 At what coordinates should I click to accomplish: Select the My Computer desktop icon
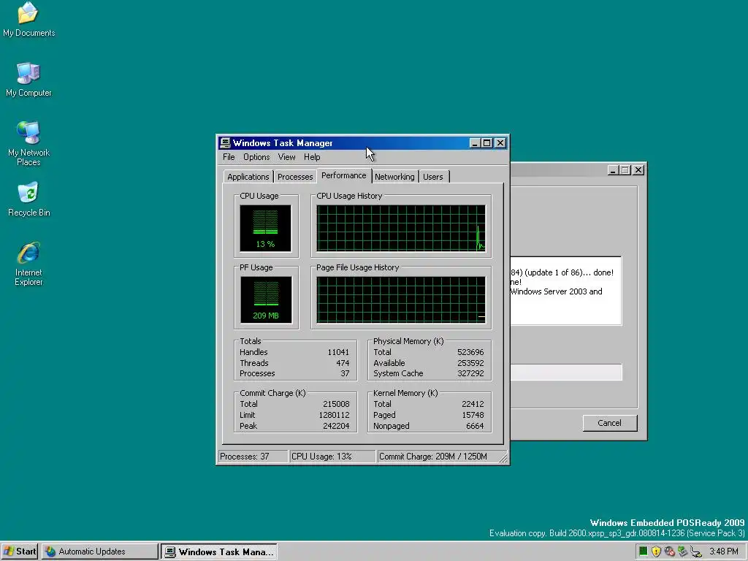(28, 80)
